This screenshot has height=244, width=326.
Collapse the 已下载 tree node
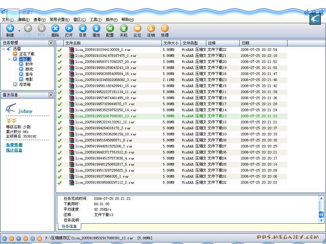tap(9, 59)
